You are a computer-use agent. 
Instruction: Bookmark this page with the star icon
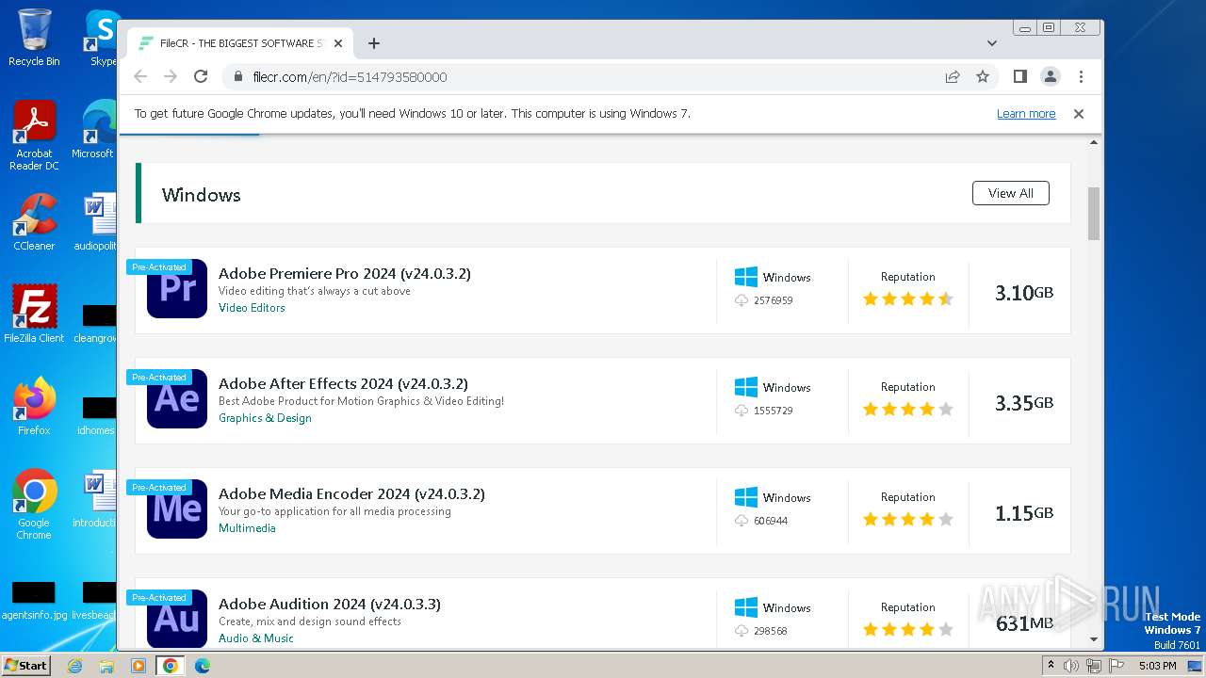click(983, 76)
